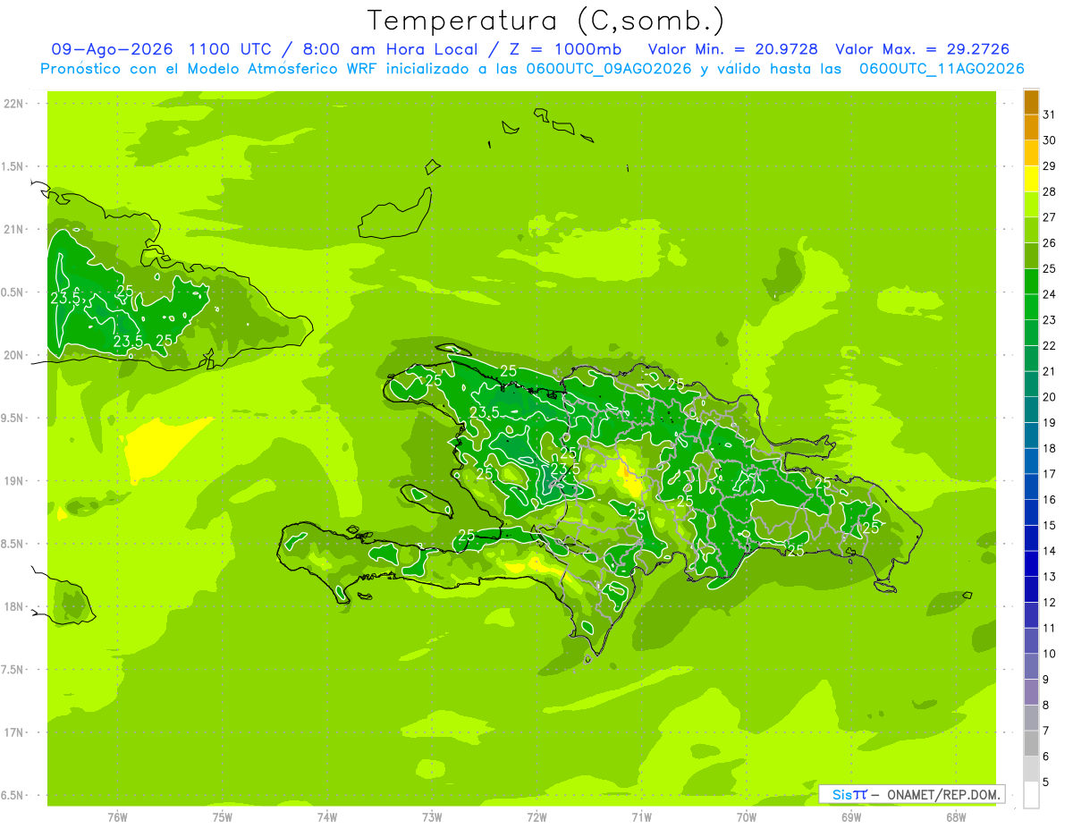Click the "Valor Min. = 20.9728" readout

pyautogui.click(x=732, y=49)
